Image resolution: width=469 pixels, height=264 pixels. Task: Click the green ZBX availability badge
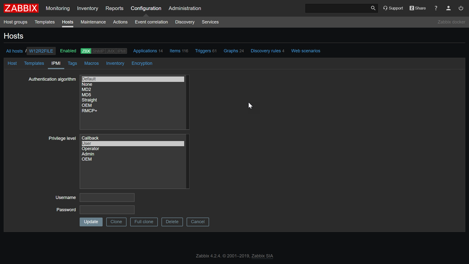pos(86,51)
